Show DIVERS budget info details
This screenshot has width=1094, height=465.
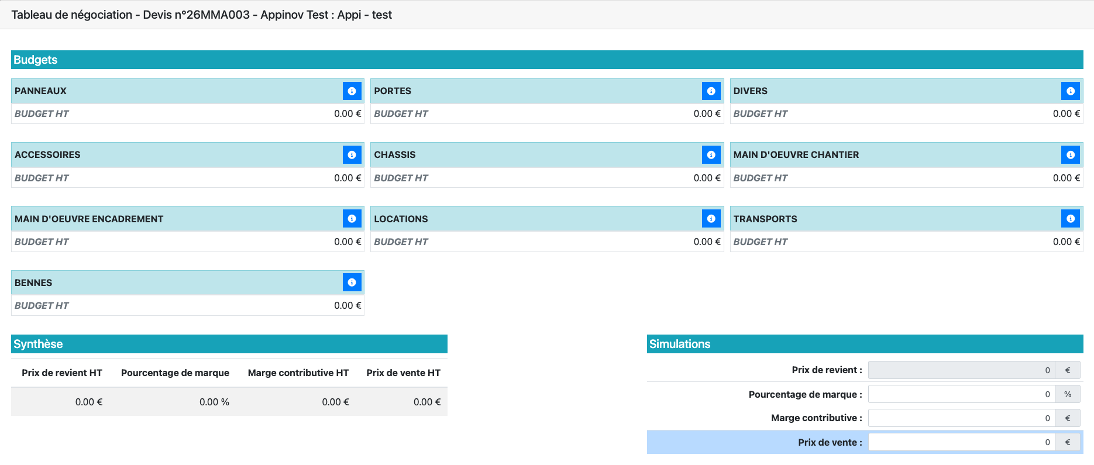coord(1070,91)
